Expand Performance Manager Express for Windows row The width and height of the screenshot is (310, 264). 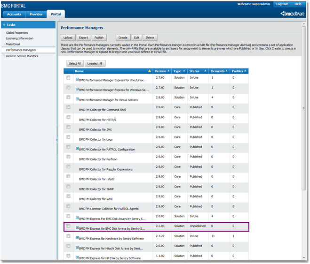click(77, 89)
